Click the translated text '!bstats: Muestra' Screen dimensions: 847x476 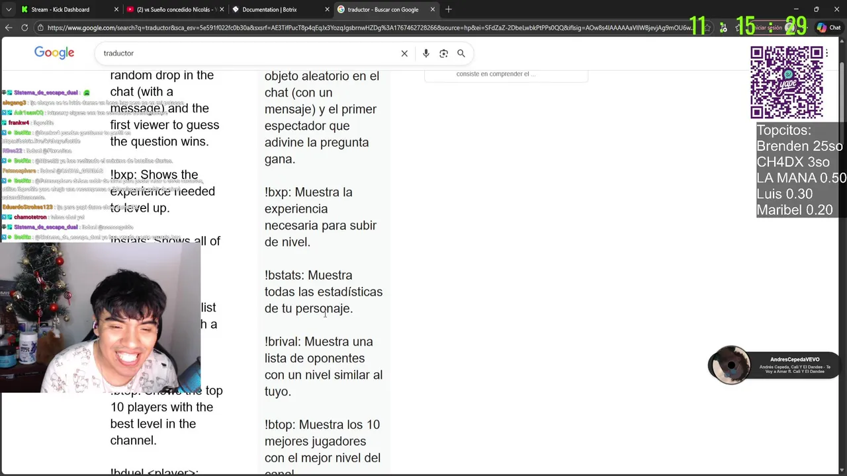(x=308, y=275)
